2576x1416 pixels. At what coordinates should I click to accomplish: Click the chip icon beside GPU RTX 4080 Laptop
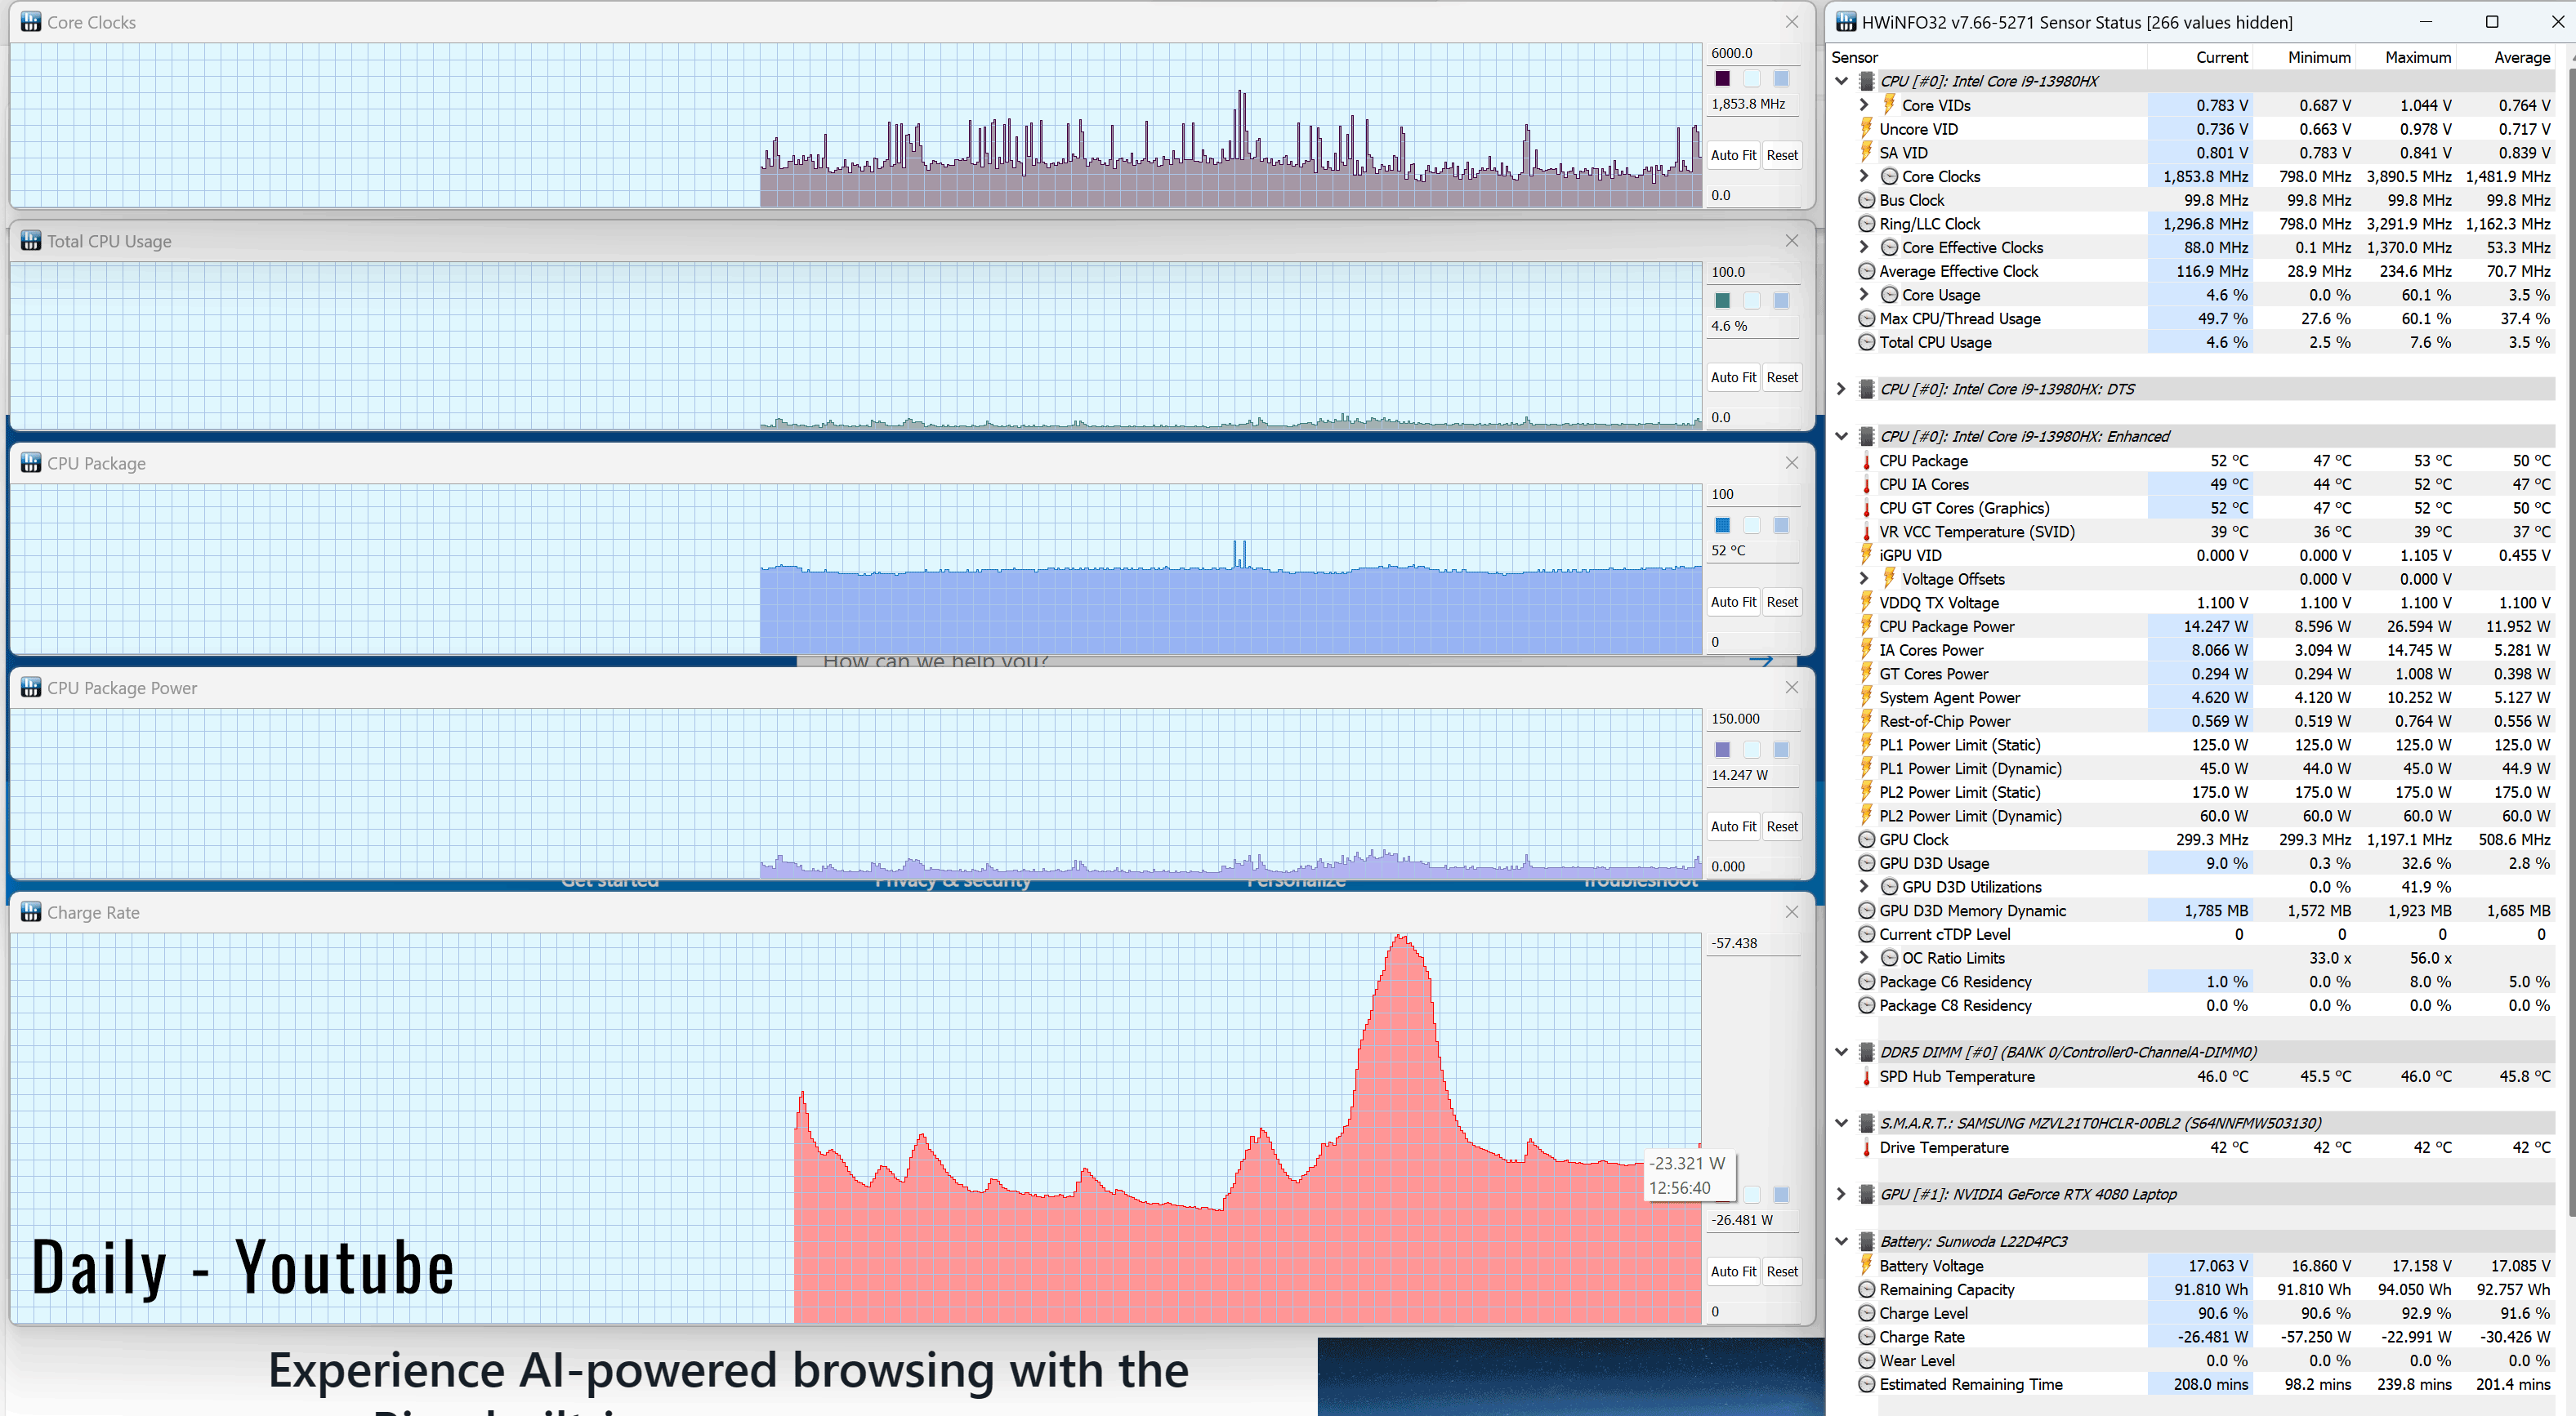click(1866, 1194)
